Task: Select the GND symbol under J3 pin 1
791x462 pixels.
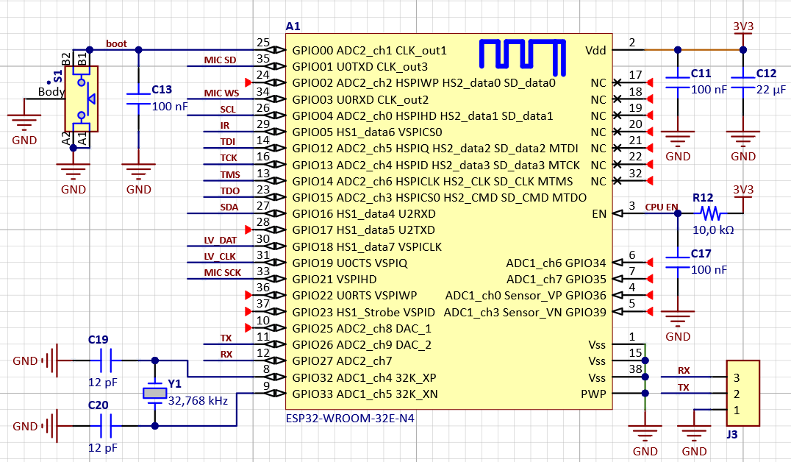Action: (x=694, y=434)
